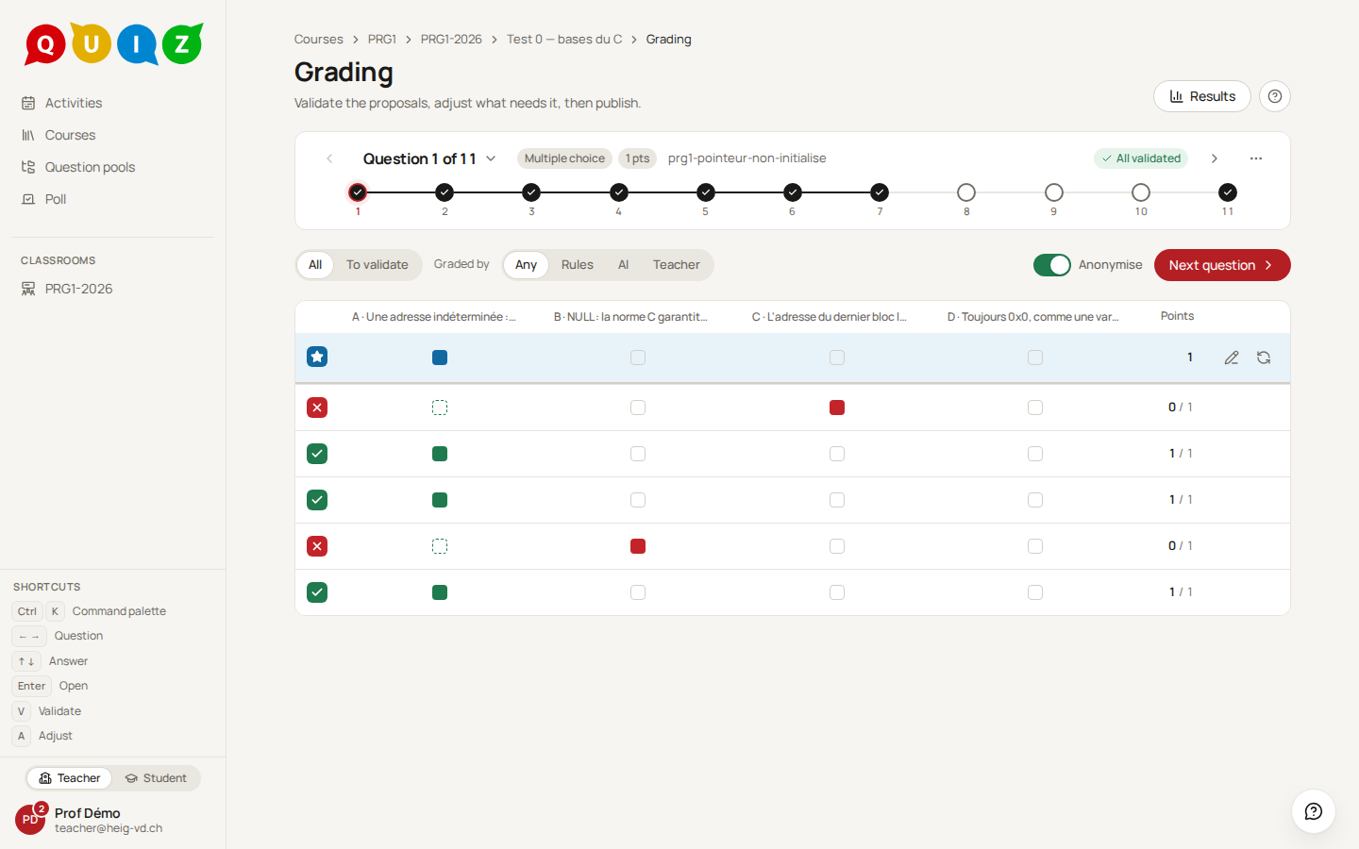Image resolution: width=1359 pixels, height=849 pixels.
Task: Open the Results page
Action: click(x=1202, y=96)
